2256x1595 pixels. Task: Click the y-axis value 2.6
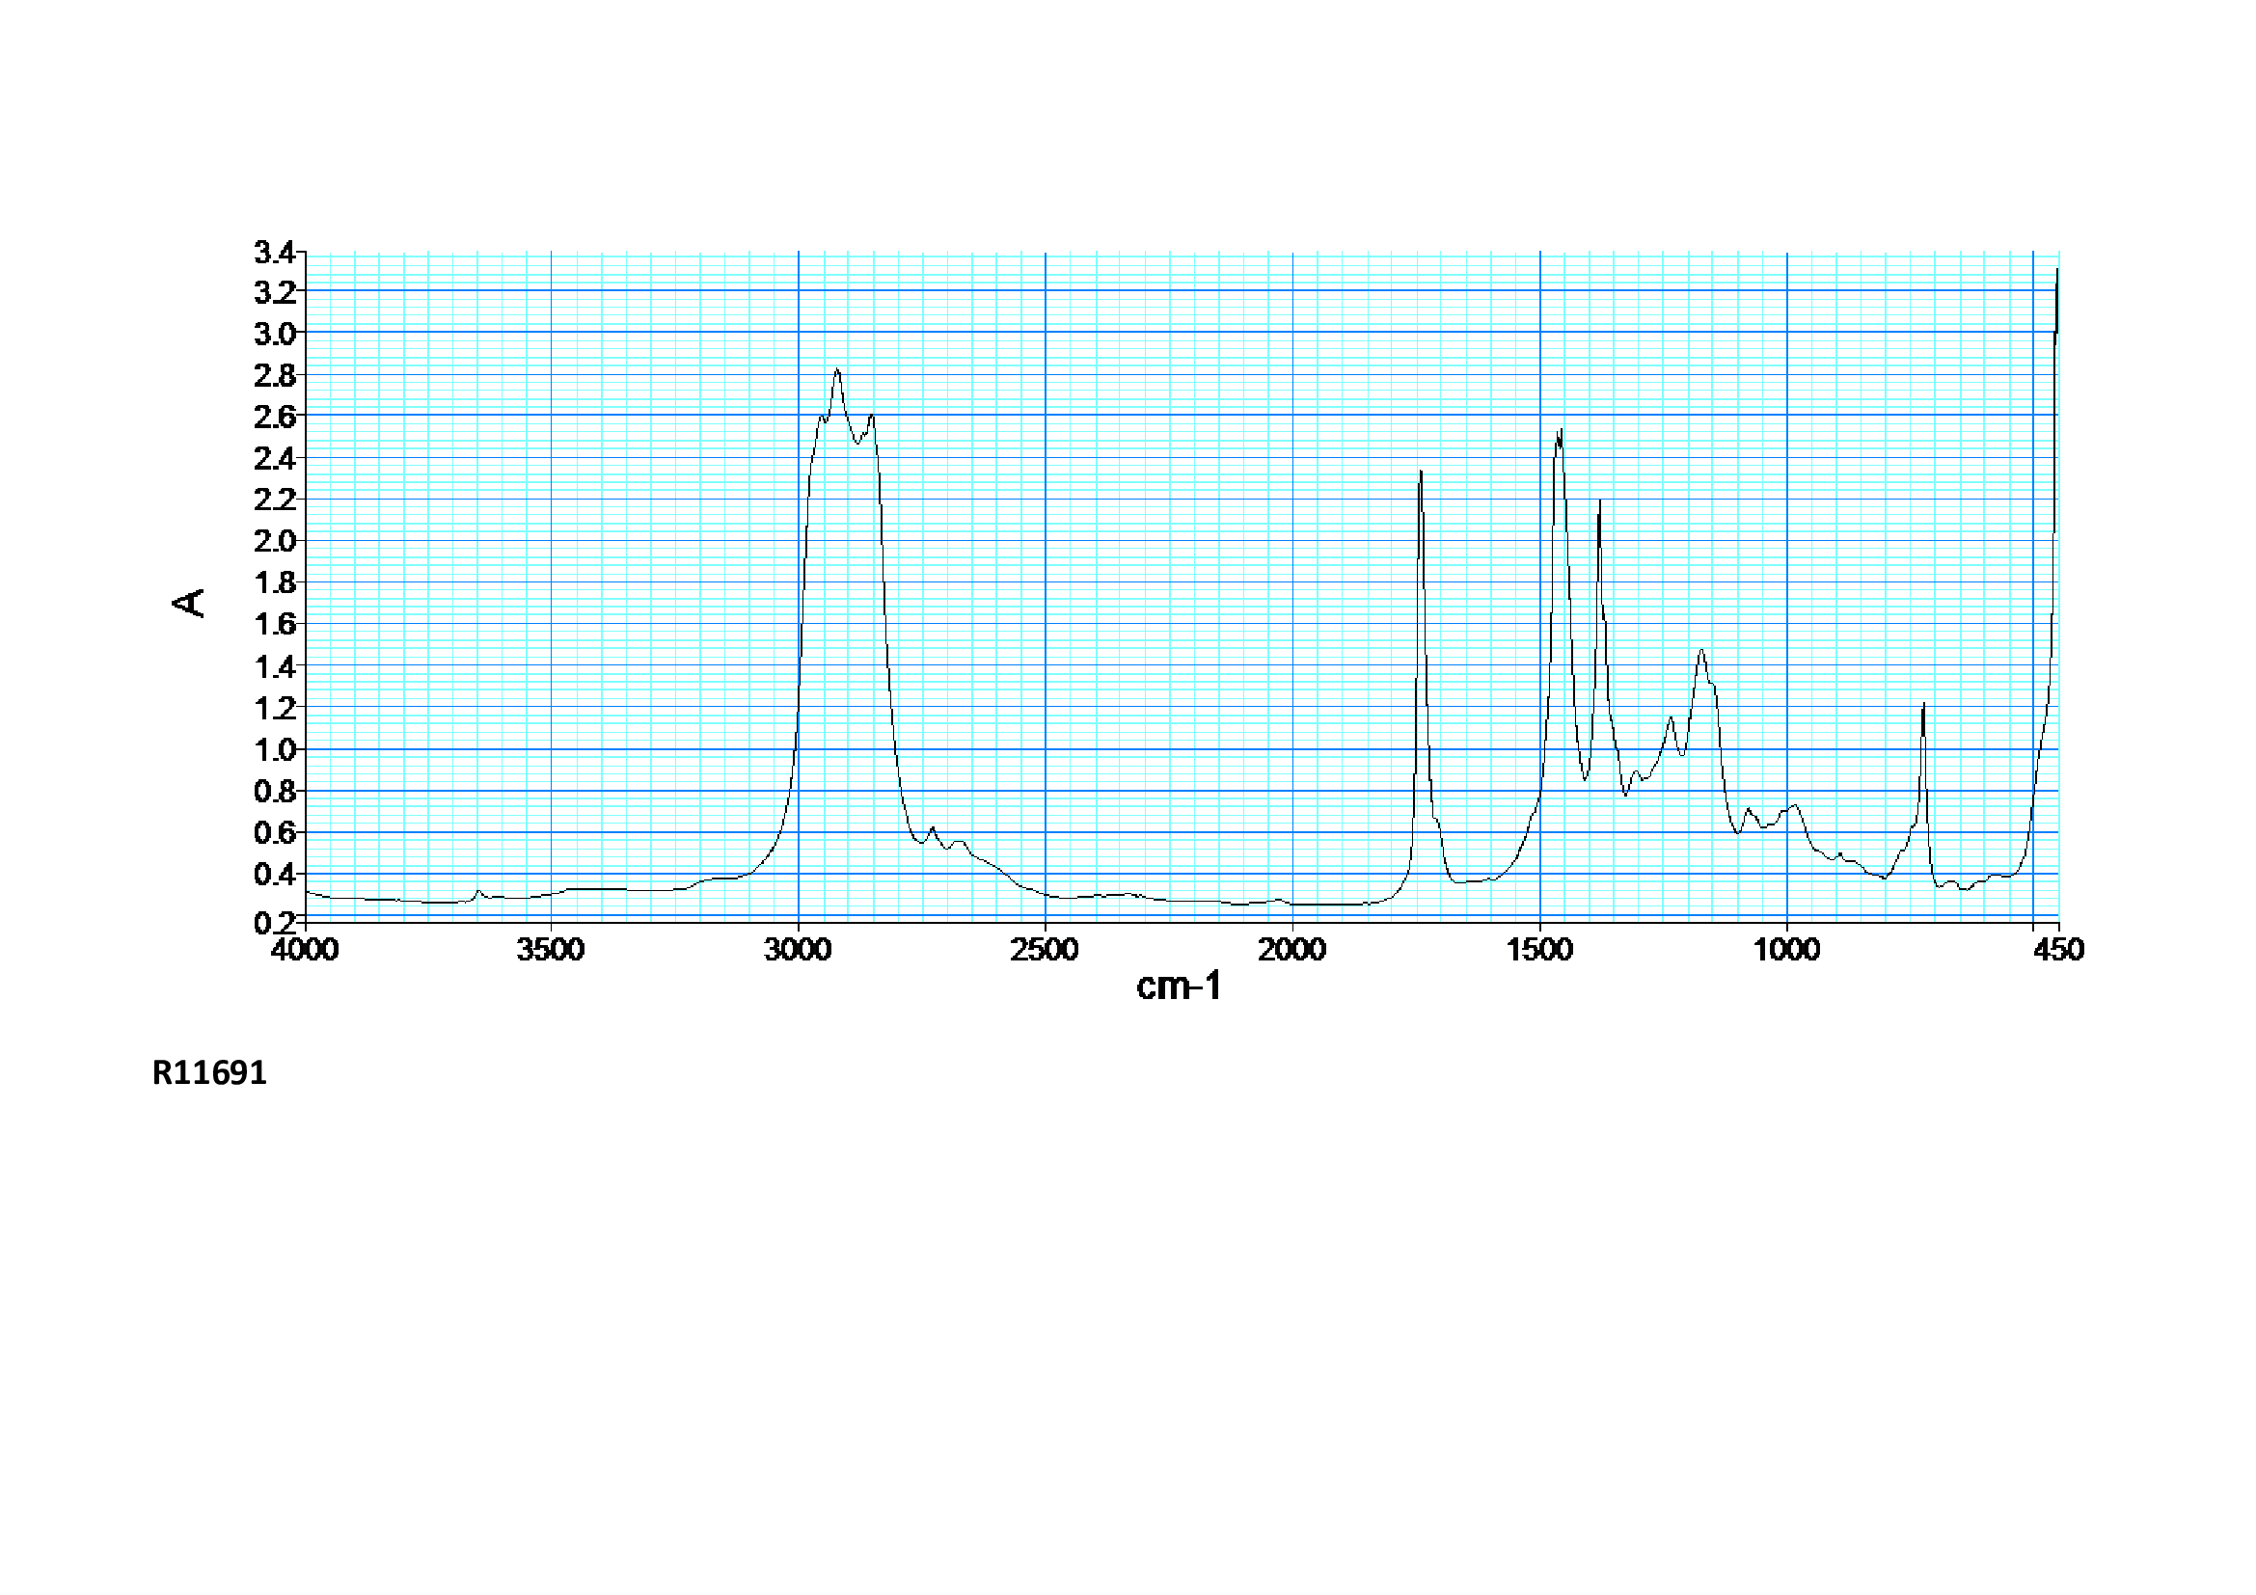pyautogui.click(x=274, y=417)
